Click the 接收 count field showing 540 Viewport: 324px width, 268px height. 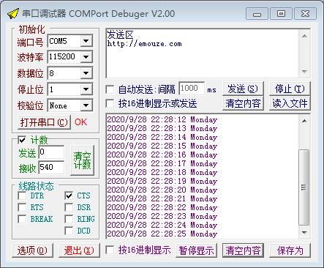pos(51,168)
